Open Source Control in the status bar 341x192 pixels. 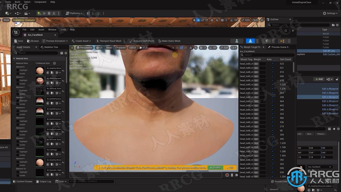(x=282, y=181)
